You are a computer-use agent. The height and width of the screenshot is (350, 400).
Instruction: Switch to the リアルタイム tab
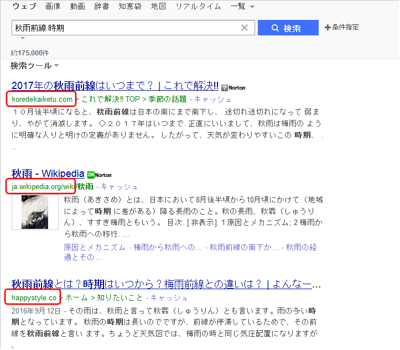(x=198, y=6)
